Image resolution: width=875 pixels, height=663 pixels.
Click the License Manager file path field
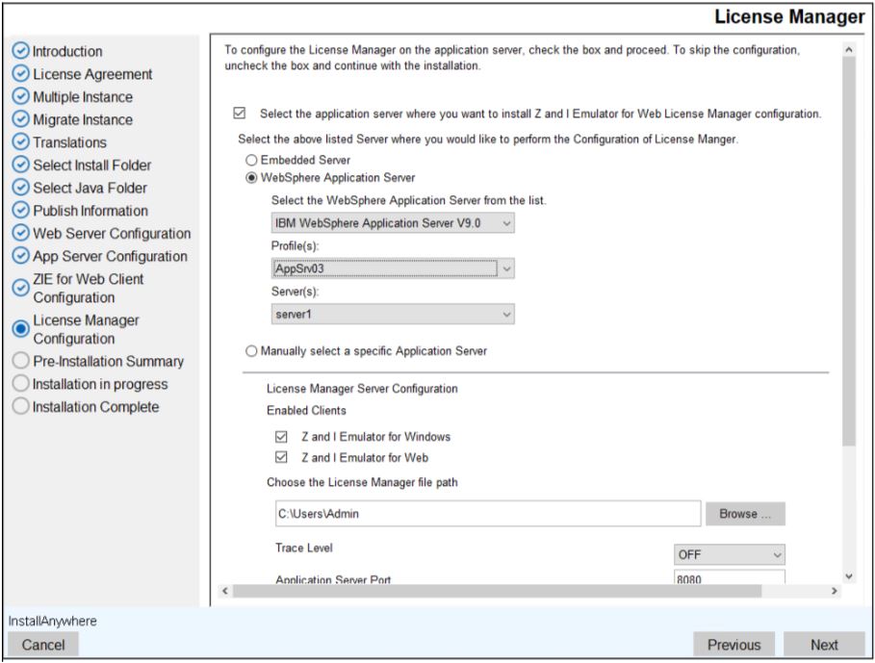[488, 514]
